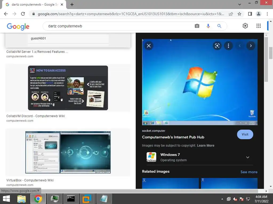Visit the socket.computer page

(245, 134)
